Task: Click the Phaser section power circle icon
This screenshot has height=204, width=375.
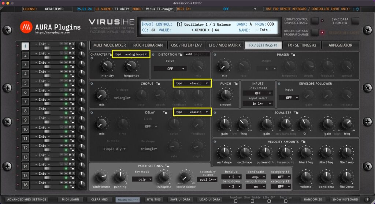Action: click(215, 55)
